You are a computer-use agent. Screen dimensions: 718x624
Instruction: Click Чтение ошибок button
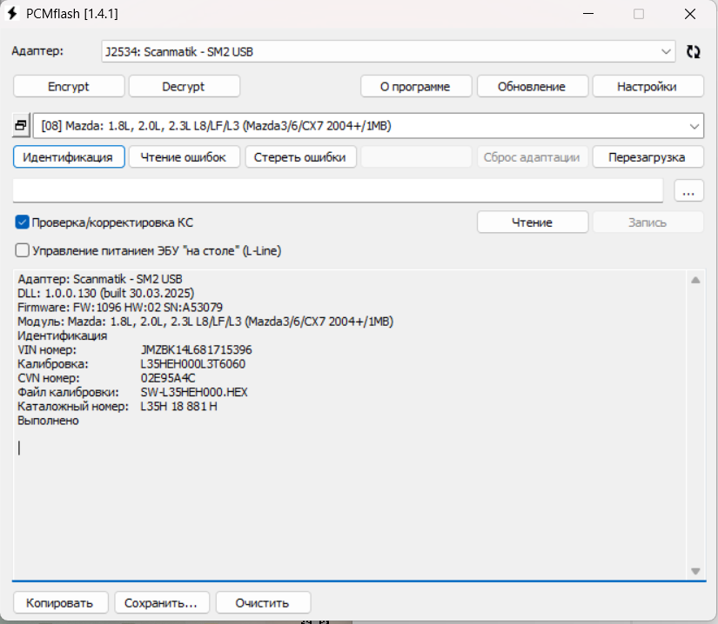185,156
